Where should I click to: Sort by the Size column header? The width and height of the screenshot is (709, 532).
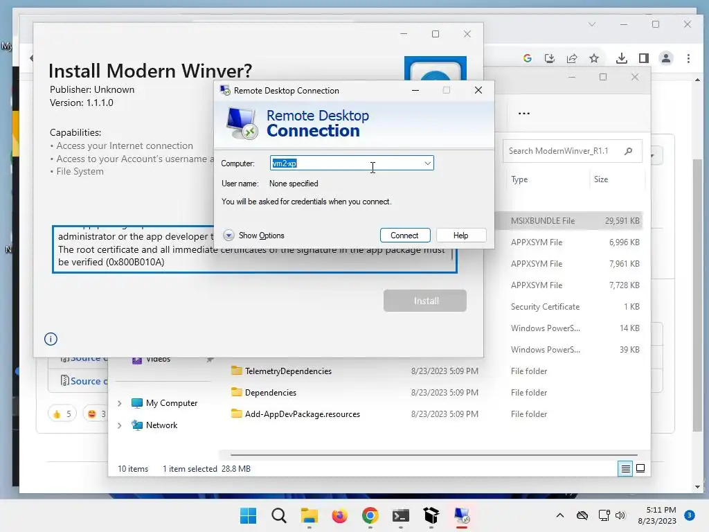(601, 179)
